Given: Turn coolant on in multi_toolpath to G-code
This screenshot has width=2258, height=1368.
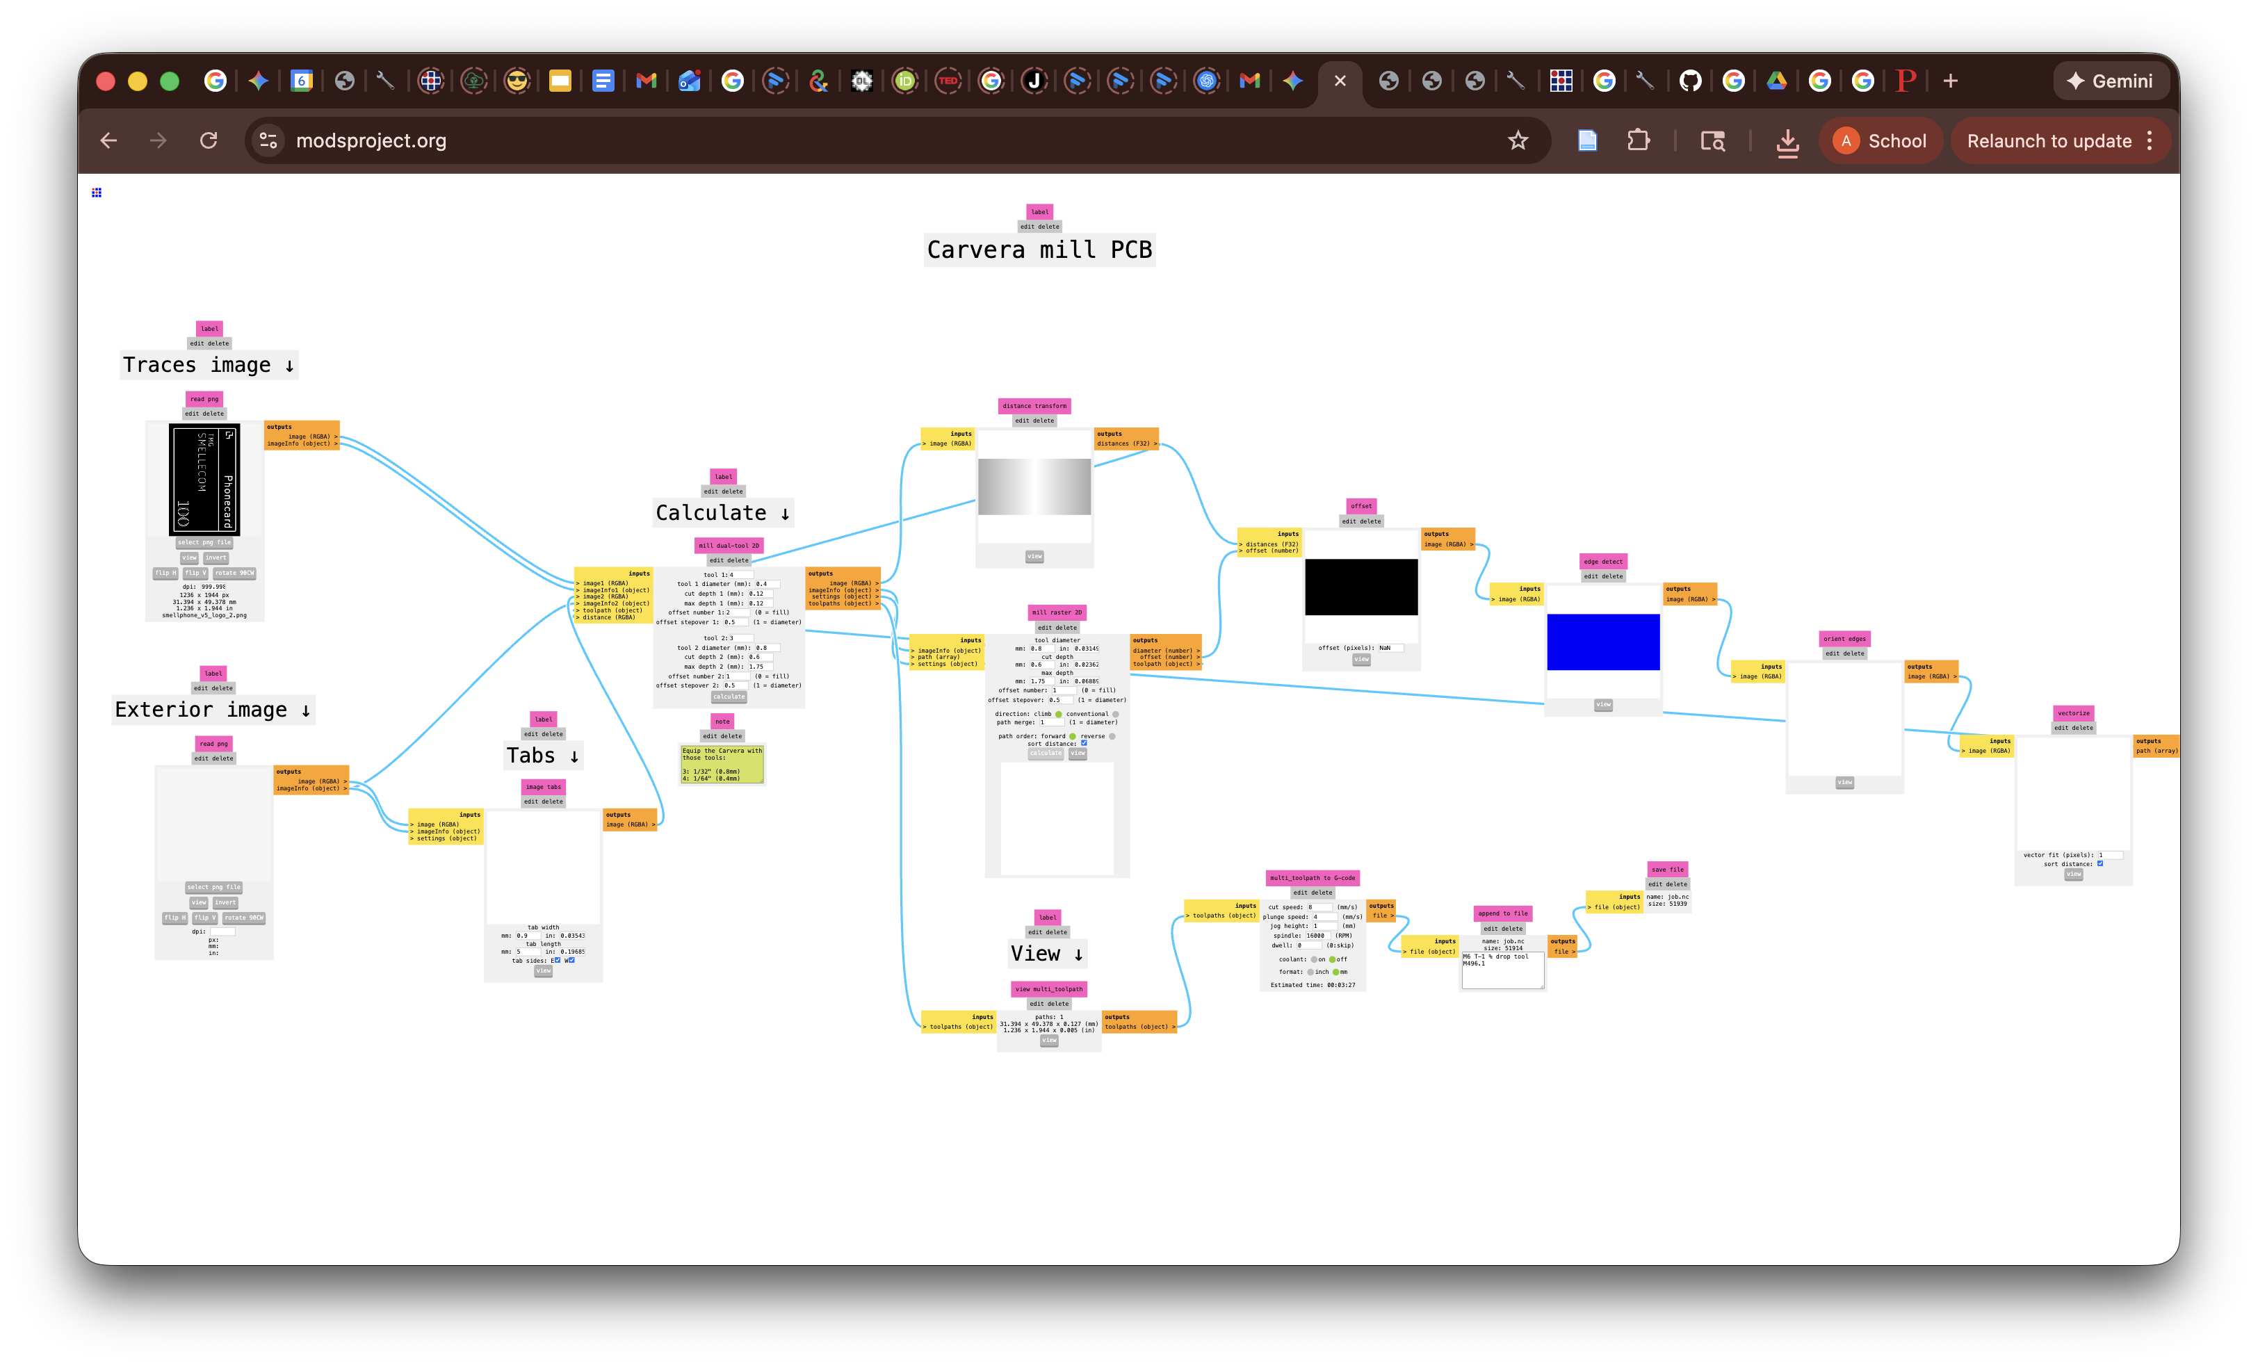Looking at the screenshot, I should (x=1313, y=959).
